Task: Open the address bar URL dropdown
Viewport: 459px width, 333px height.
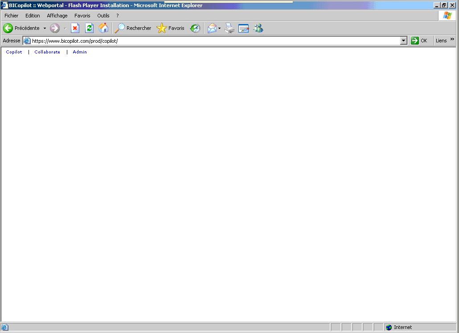Action: pyautogui.click(x=404, y=40)
